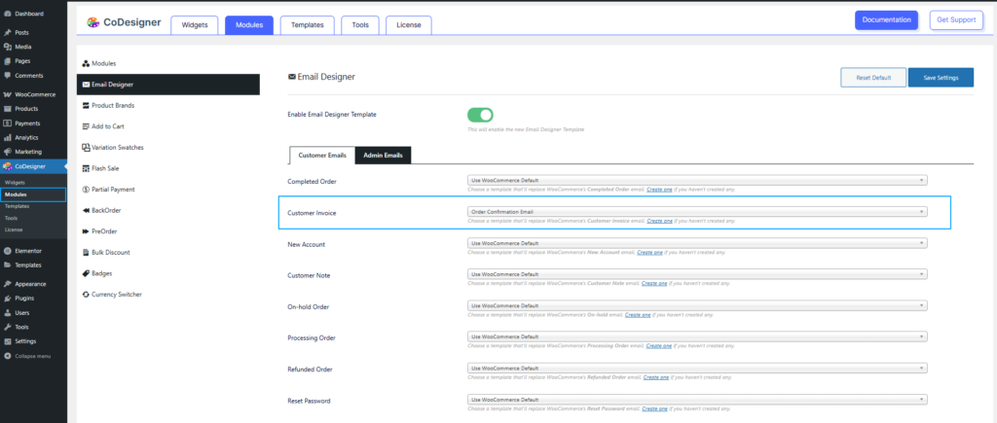
Task: Click the Currency Switcher refresh icon
Action: coord(86,294)
